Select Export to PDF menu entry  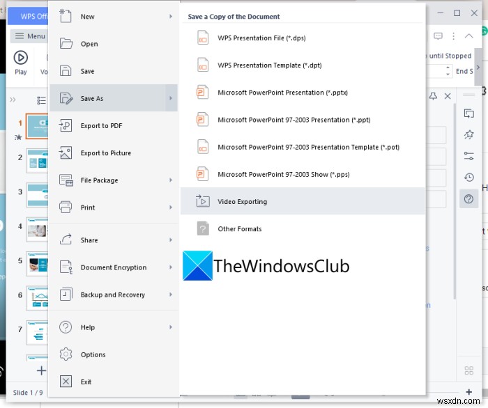(114, 125)
